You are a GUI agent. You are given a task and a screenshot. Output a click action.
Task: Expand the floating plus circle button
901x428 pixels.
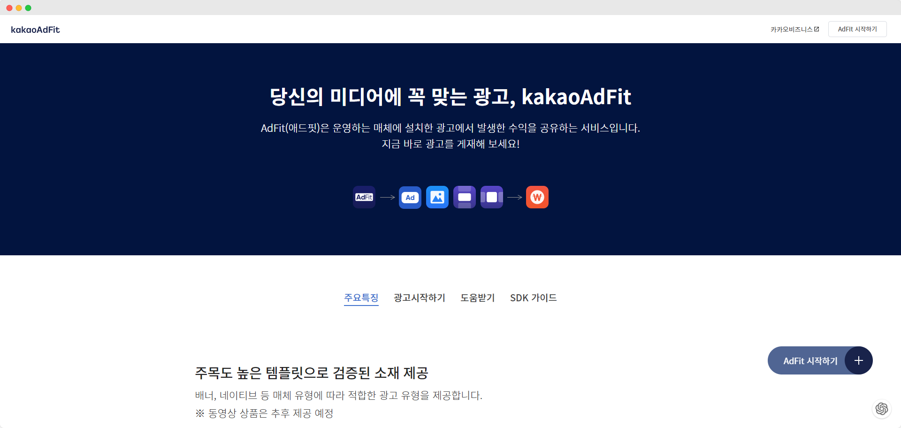tap(859, 360)
